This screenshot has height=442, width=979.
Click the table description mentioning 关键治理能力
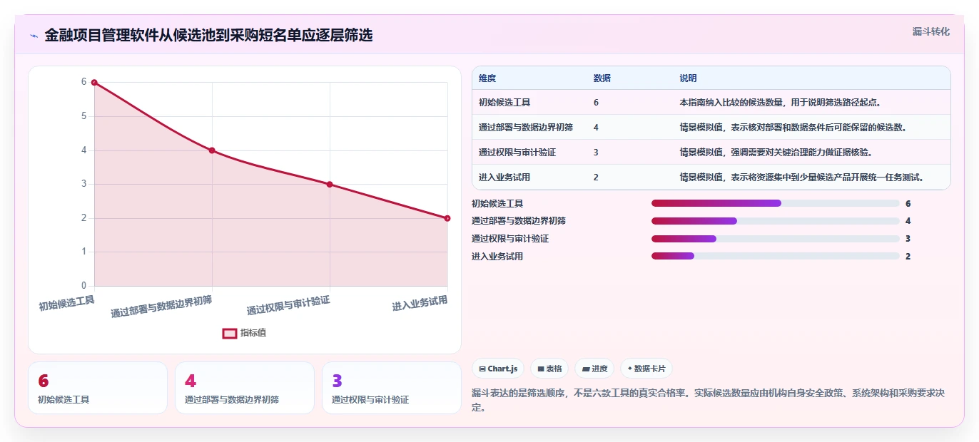coord(776,153)
